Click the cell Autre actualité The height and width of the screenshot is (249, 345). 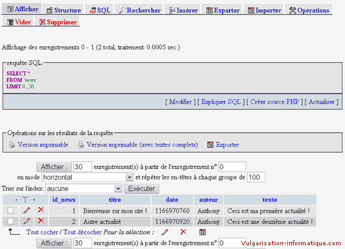click(115, 221)
